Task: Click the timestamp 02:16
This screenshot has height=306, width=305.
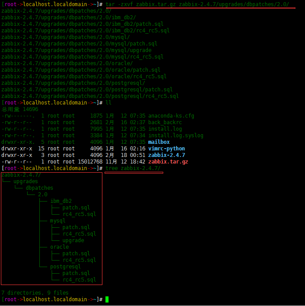Action: (137, 149)
